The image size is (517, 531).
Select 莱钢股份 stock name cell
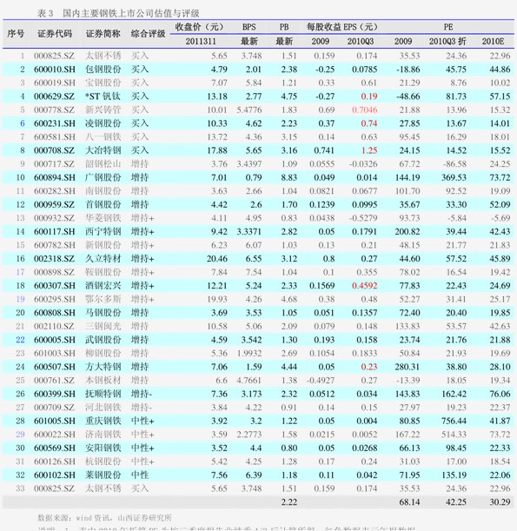(103, 475)
